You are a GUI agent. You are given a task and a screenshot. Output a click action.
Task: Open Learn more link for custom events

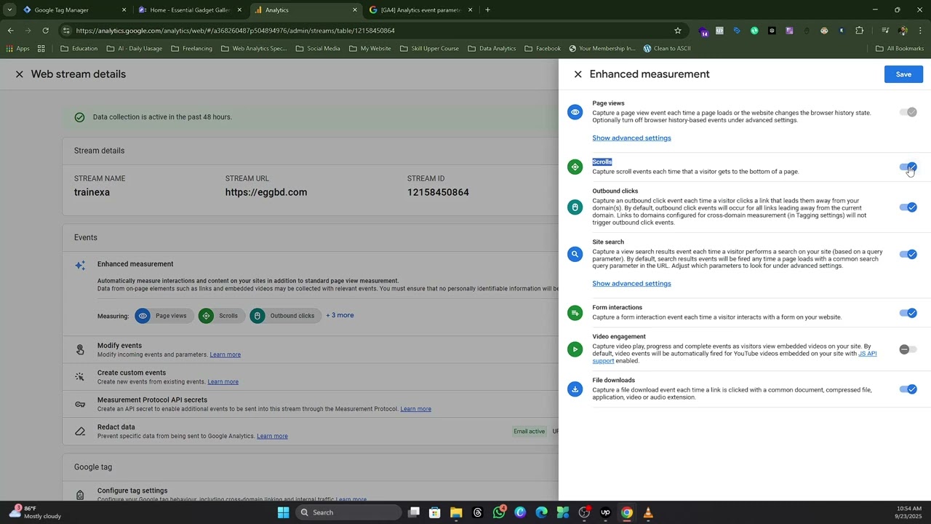point(223,382)
